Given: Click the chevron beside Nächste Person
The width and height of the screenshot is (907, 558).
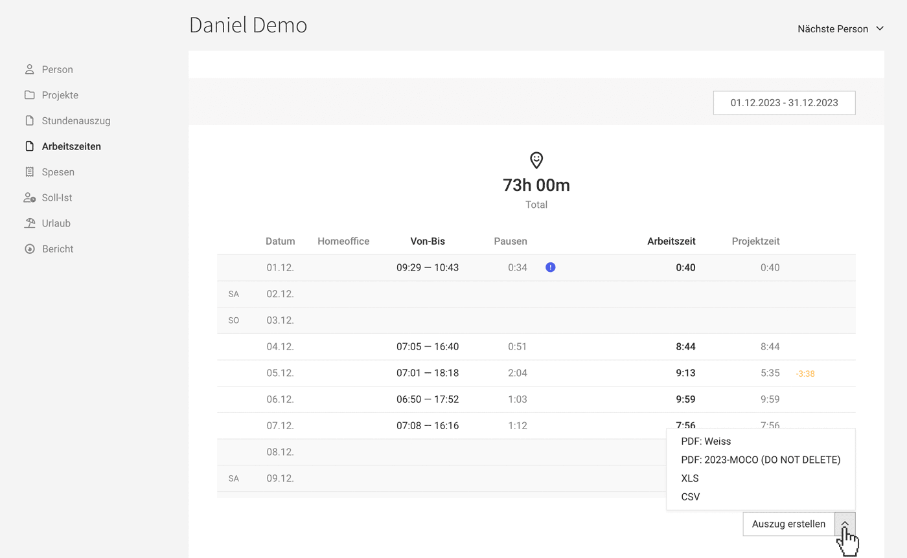Looking at the screenshot, I should [x=880, y=28].
